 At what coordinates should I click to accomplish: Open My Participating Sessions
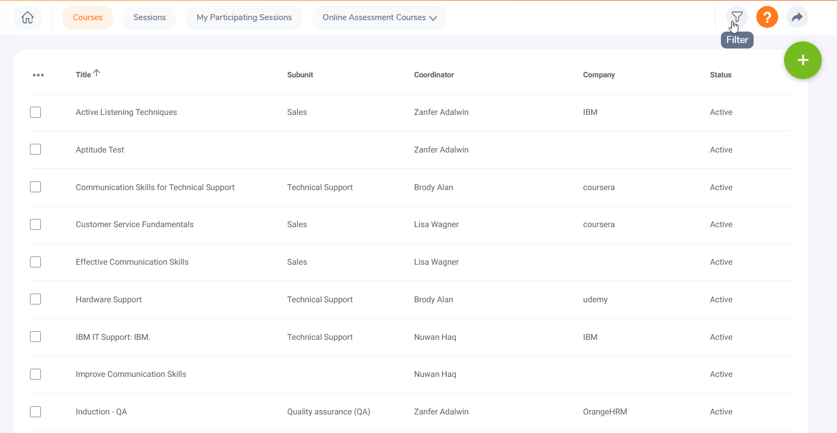click(244, 17)
